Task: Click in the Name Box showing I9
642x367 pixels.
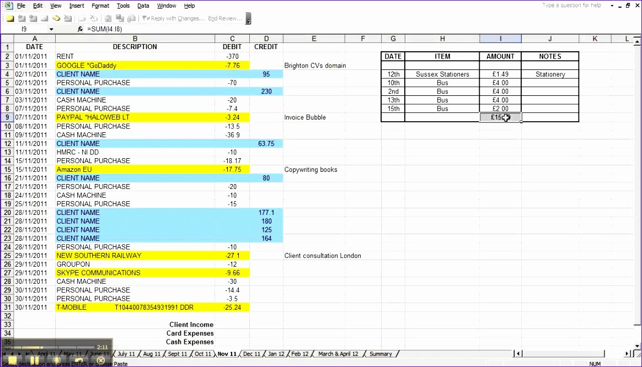Action: (x=25, y=29)
